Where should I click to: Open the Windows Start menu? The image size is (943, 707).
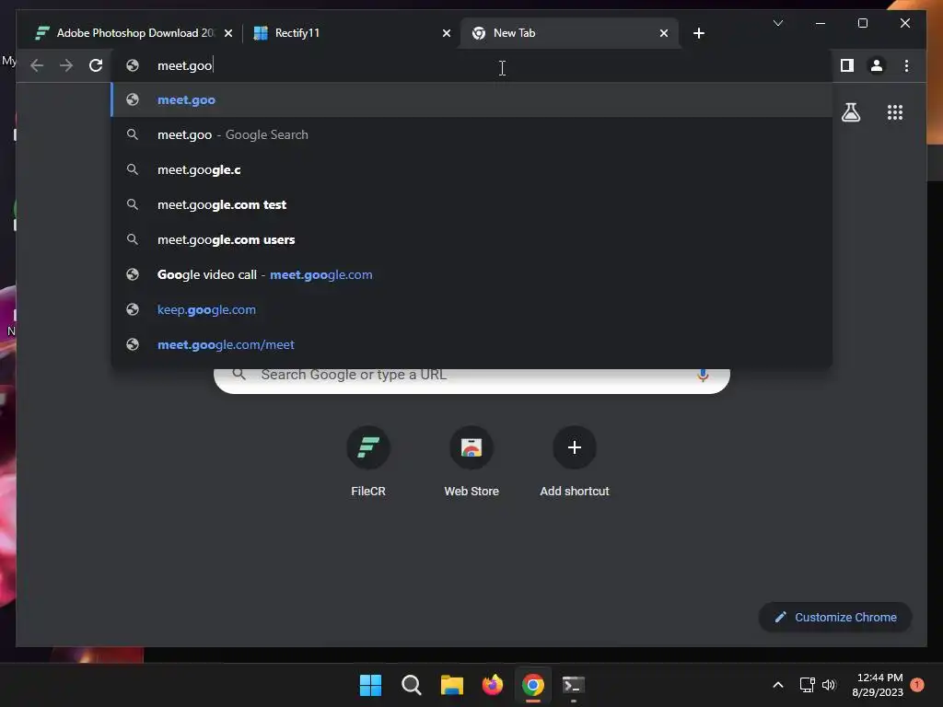(370, 685)
